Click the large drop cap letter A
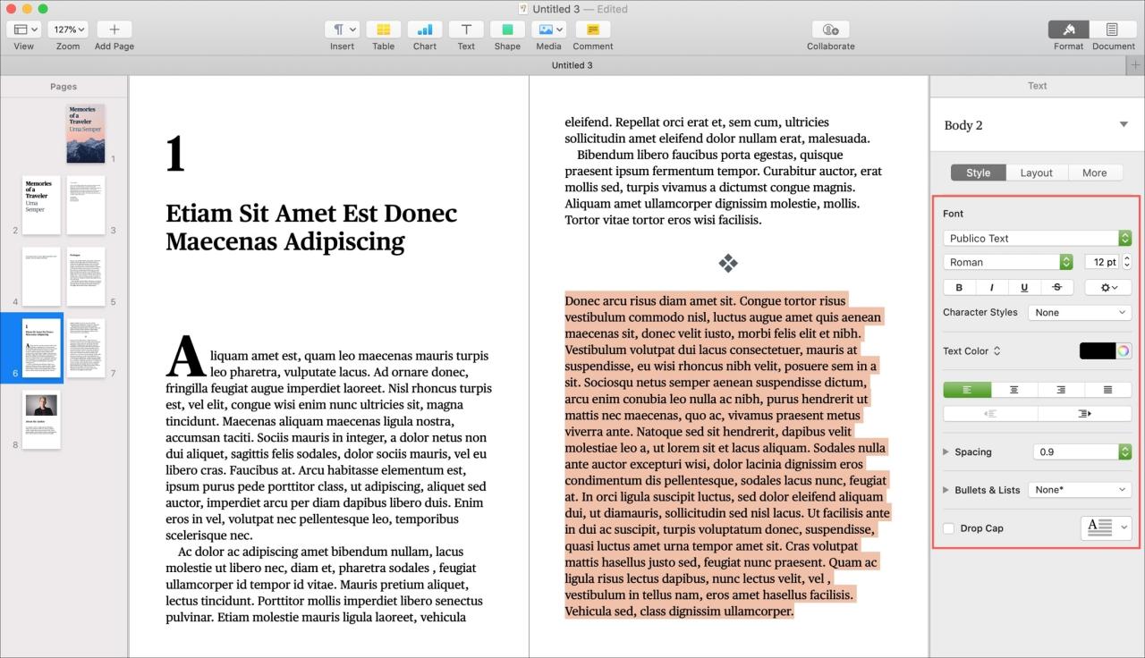 point(186,356)
